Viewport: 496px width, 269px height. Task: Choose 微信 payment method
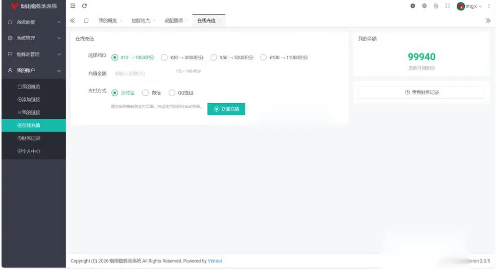coord(151,93)
